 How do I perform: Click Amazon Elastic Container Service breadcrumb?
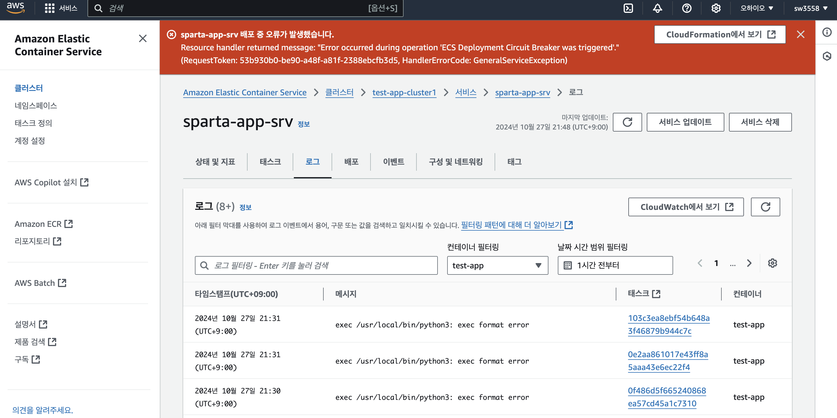(x=245, y=92)
